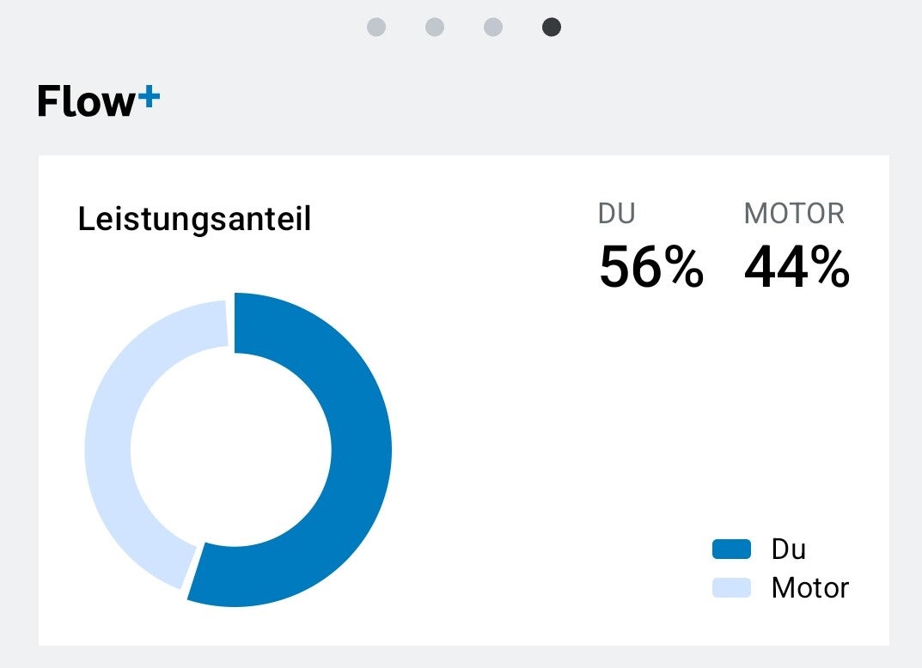The width and height of the screenshot is (922, 668).
Task: Tap the second page indicator dot
Action: pyautogui.click(x=435, y=27)
